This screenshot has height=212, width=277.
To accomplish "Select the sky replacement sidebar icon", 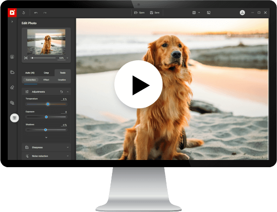I will click(12, 72).
